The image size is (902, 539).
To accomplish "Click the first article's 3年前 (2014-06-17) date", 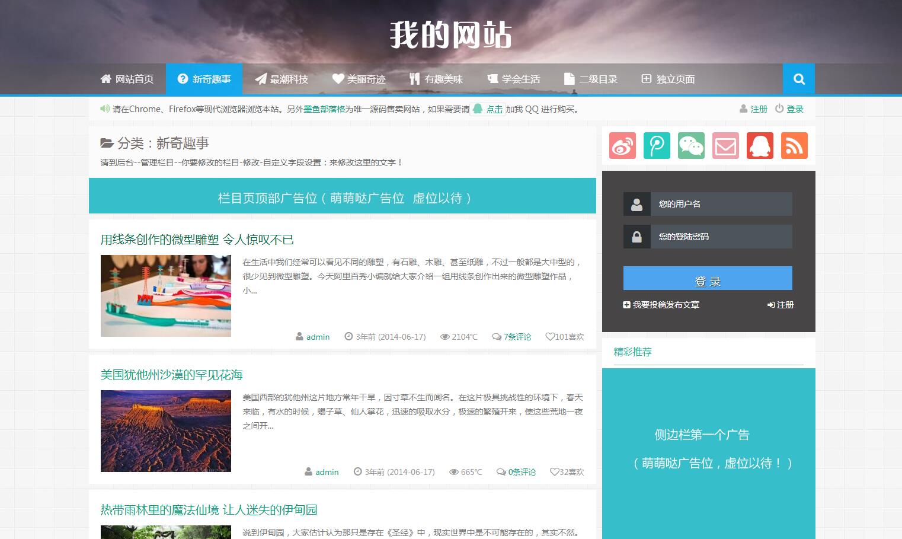I will (385, 337).
